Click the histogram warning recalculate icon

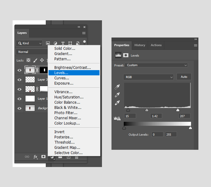(x=117, y=118)
